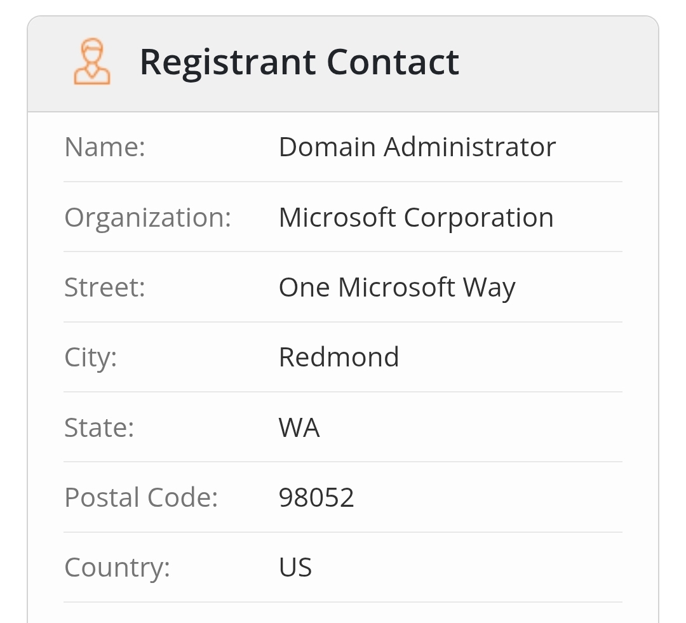Click the Organization label
The height and width of the screenshot is (623, 686).
tap(147, 218)
